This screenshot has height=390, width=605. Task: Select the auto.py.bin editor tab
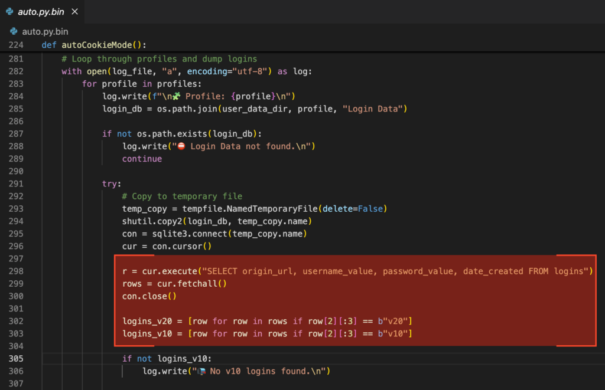41,12
